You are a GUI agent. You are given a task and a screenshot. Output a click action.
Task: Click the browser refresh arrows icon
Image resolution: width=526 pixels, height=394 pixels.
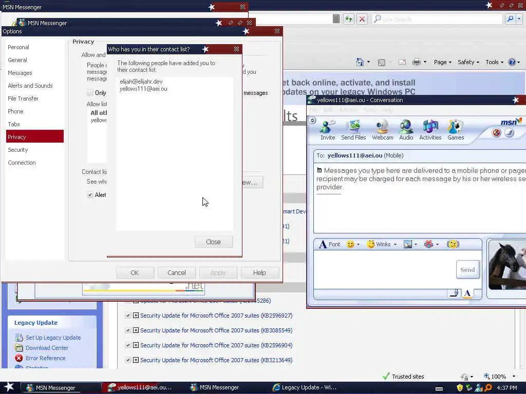tap(349, 19)
